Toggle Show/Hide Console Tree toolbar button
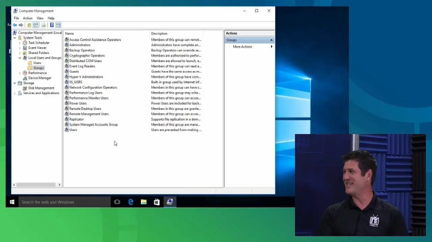The width and height of the screenshot is (432, 242). click(x=35, y=25)
